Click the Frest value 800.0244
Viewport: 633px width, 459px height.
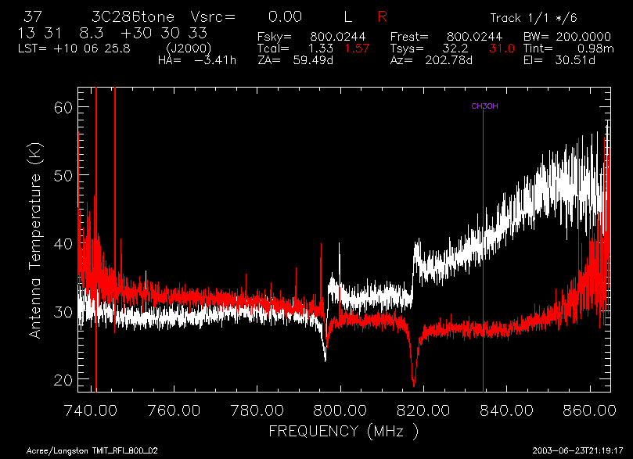pyautogui.click(x=474, y=37)
